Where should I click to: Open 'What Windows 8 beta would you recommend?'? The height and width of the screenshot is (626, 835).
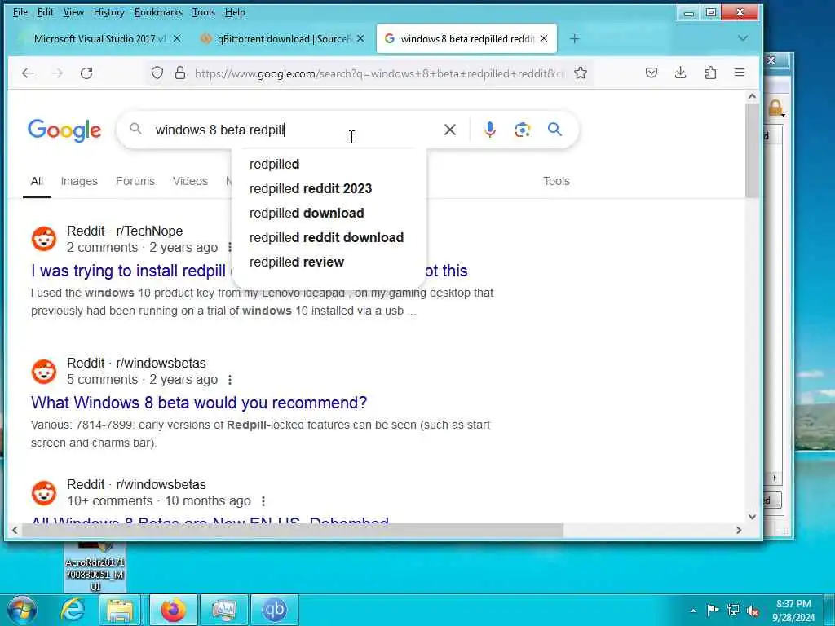click(x=199, y=403)
